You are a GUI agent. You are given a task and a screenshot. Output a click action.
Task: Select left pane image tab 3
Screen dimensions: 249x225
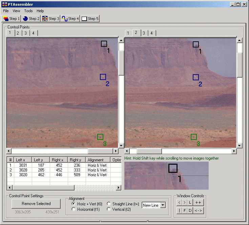pos(25,33)
